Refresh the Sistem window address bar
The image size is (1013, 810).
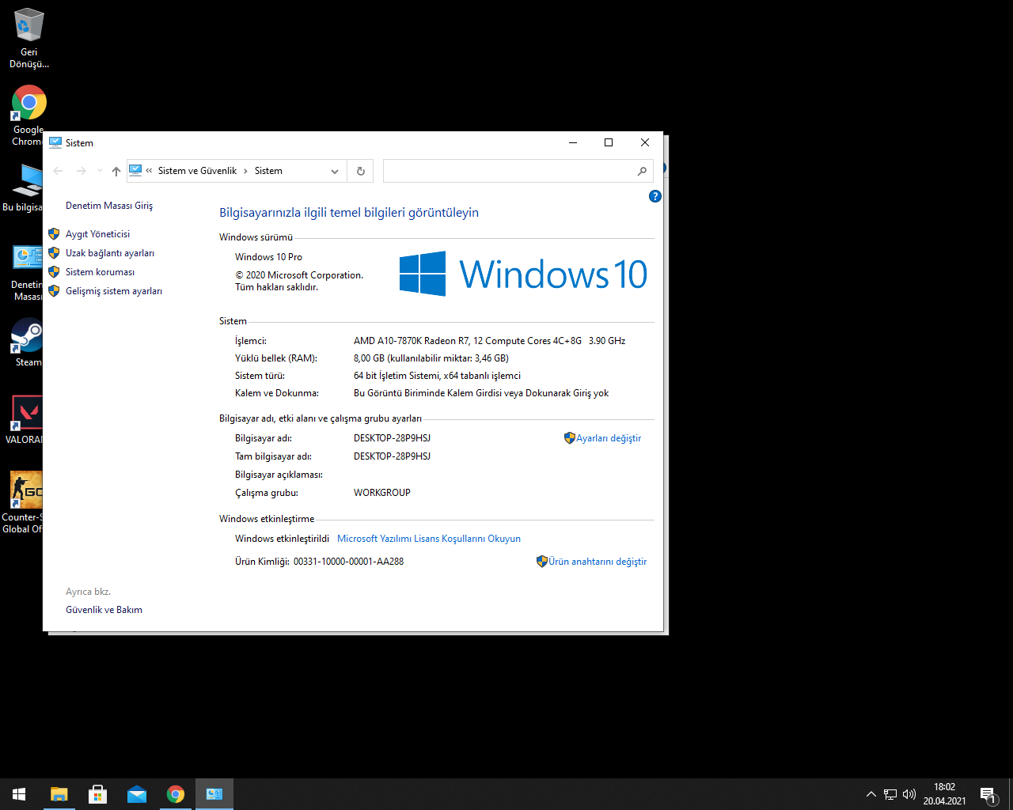[x=361, y=171]
